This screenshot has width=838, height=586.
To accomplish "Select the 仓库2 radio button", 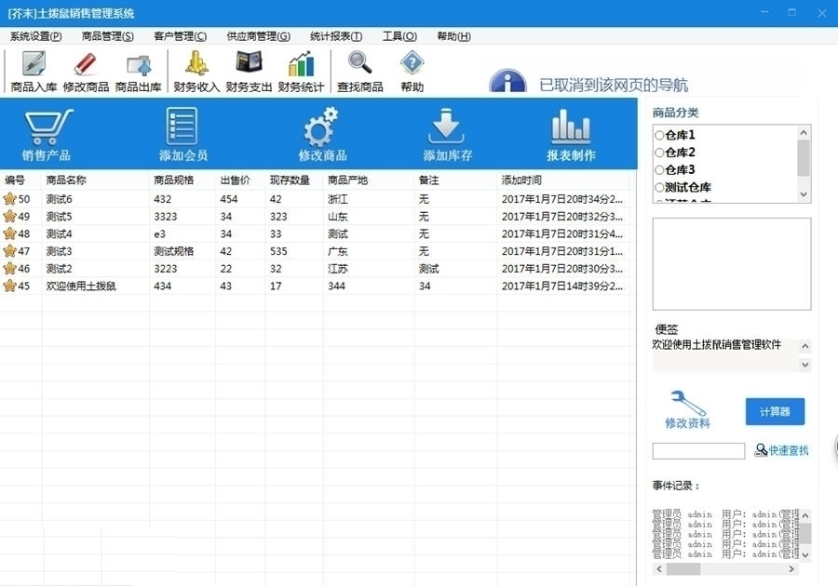I will pyautogui.click(x=659, y=153).
